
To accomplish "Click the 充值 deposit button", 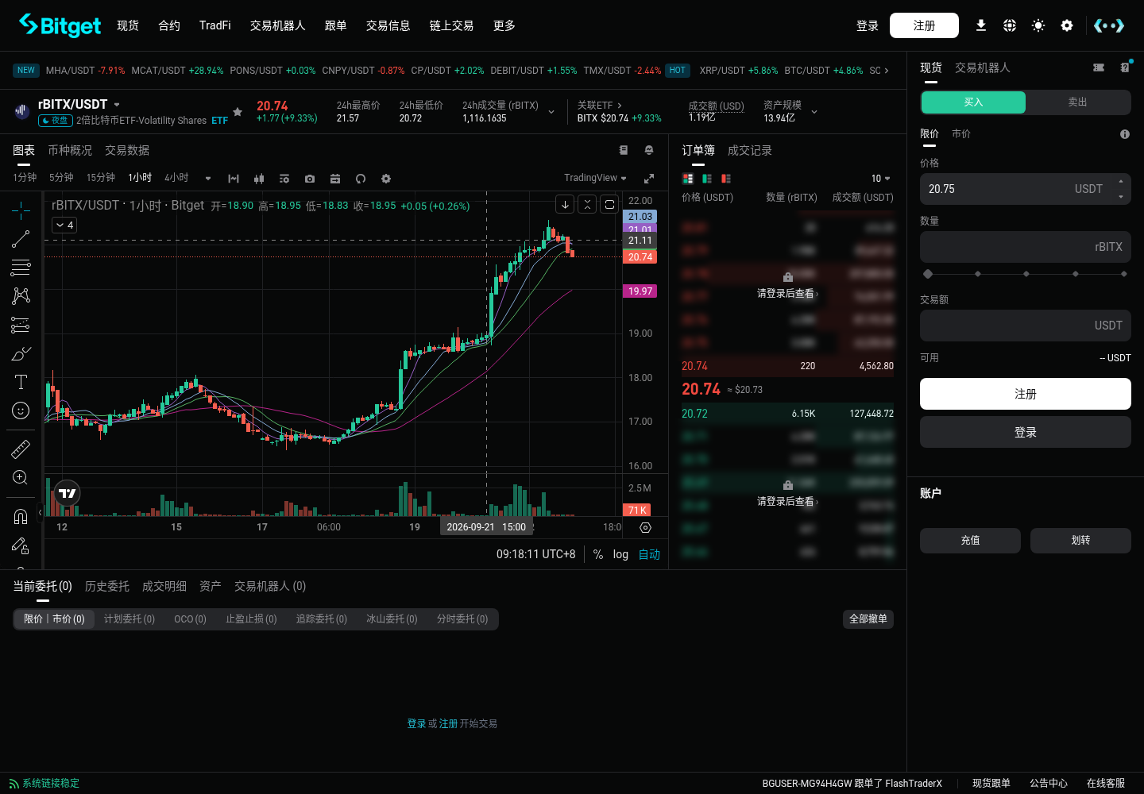I will point(970,541).
